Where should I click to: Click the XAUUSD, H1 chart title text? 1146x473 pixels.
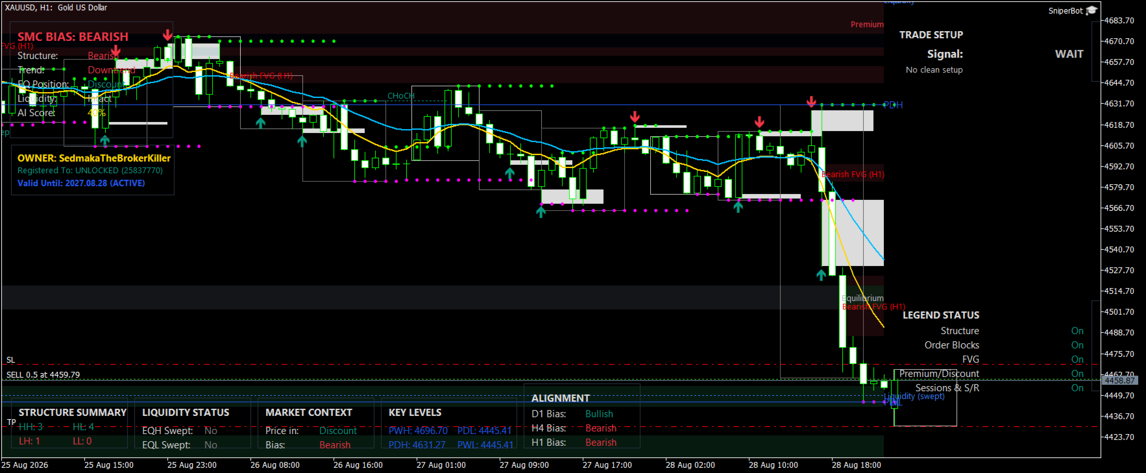pyautogui.click(x=56, y=8)
